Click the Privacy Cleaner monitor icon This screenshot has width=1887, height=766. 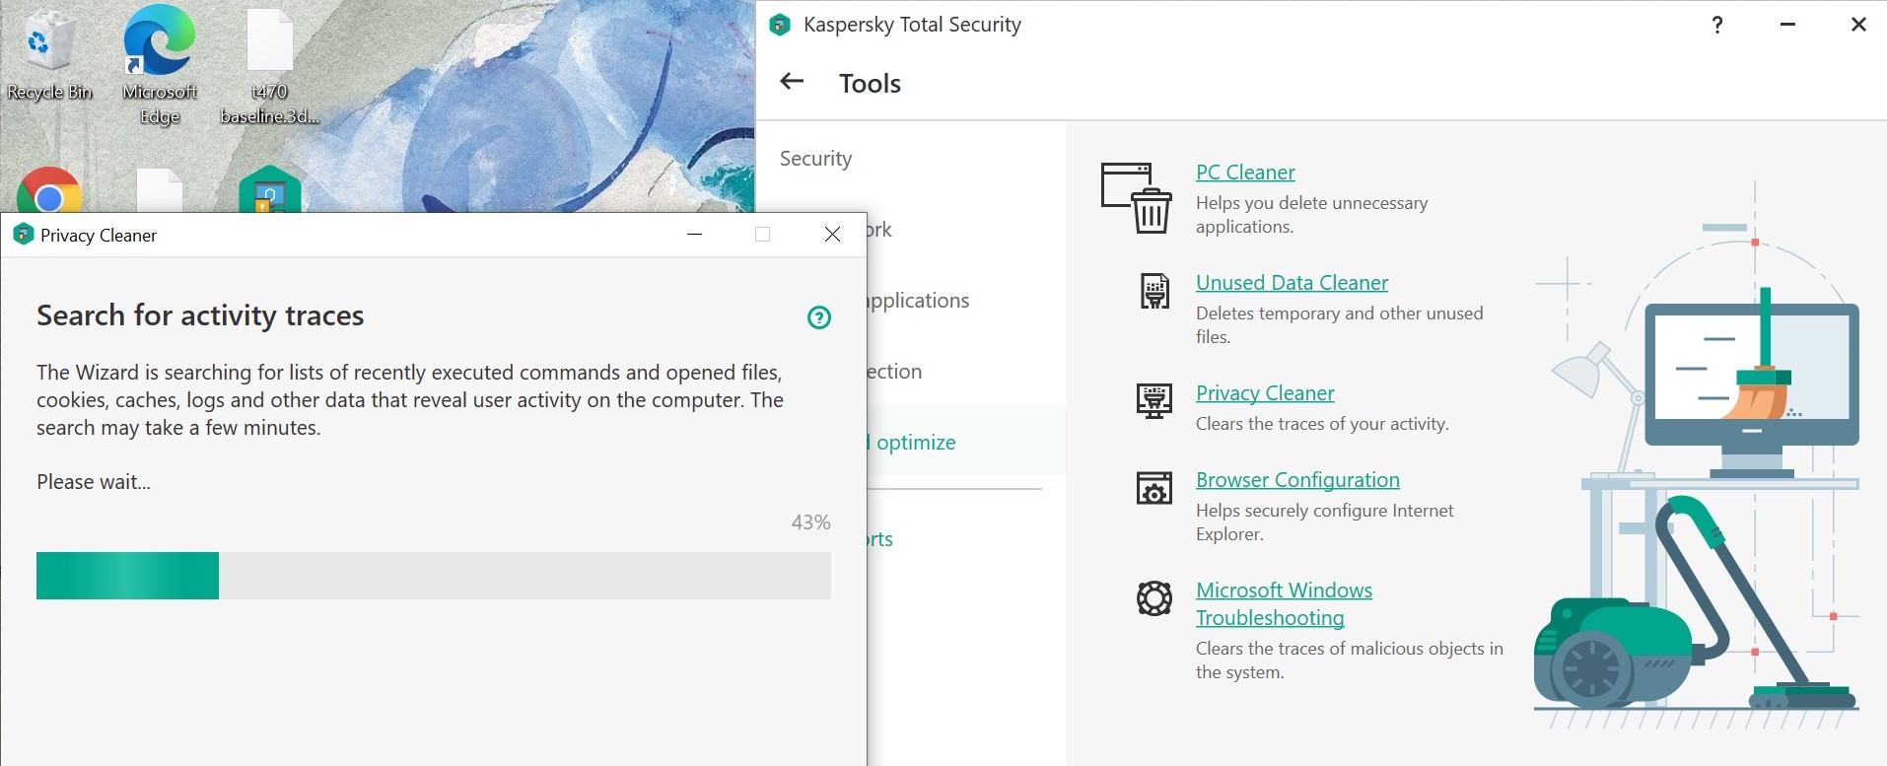click(x=1154, y=401)
